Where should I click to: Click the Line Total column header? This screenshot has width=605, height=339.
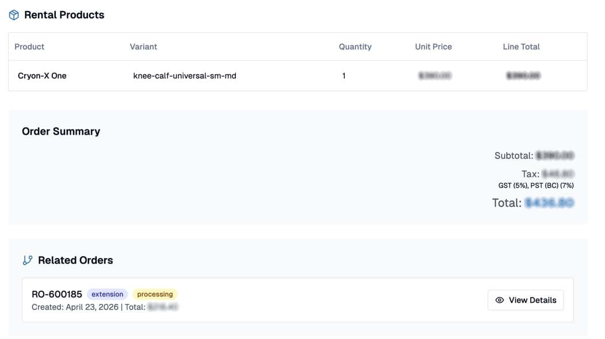pos(521,47)
